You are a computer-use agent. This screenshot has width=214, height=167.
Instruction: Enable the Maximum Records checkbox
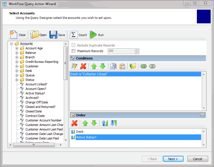pos(73,51)
